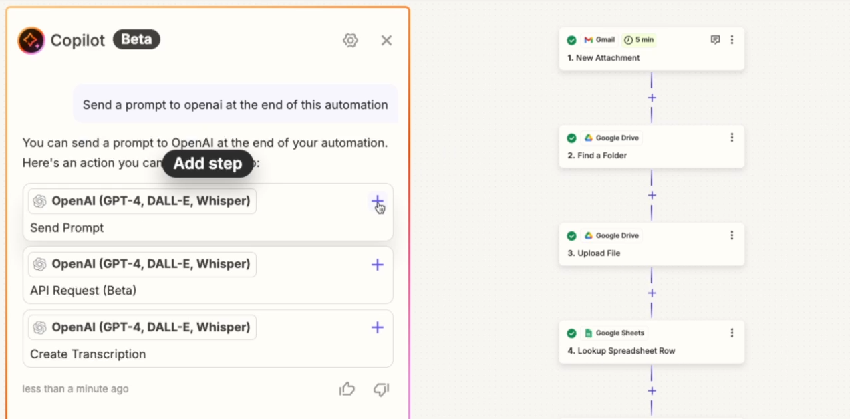Click OpenAI icon in API Request card

coord(40,265)
